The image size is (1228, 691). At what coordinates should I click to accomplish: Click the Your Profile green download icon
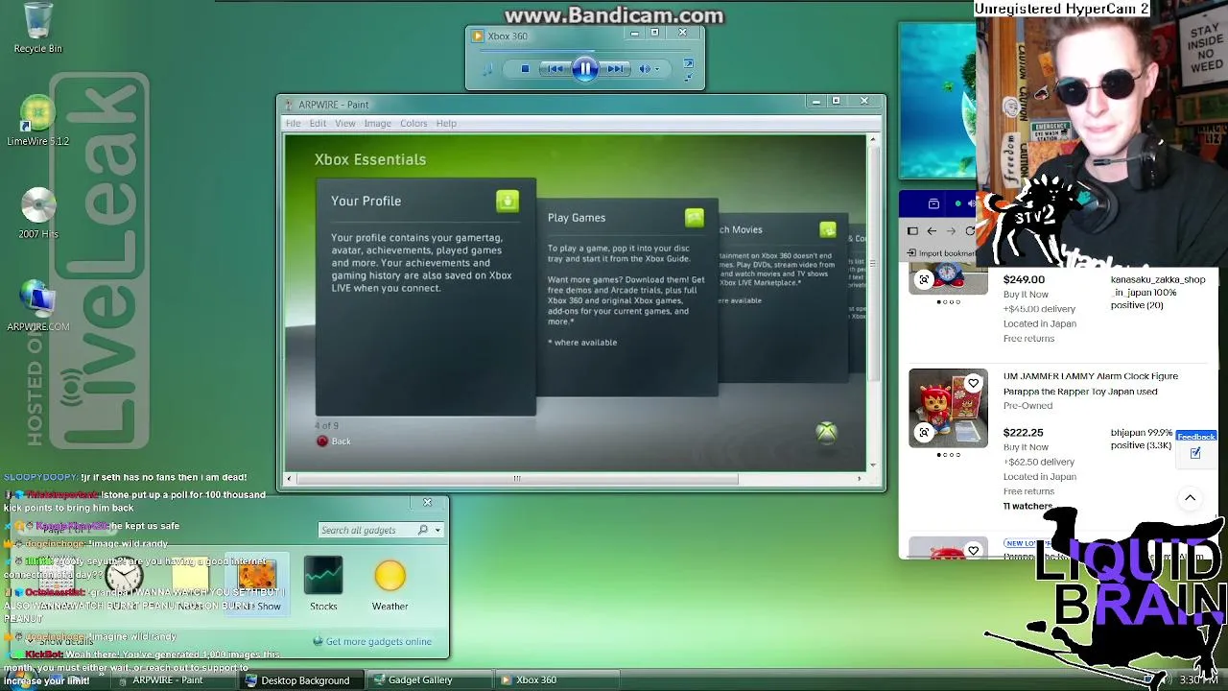coord(508,201)
